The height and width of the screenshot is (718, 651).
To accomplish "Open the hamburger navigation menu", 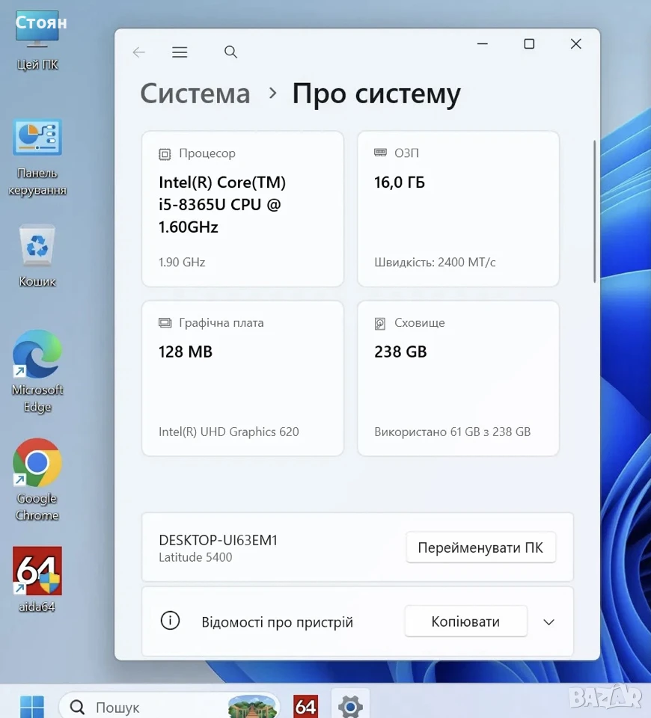I will (x=180, y=52).
